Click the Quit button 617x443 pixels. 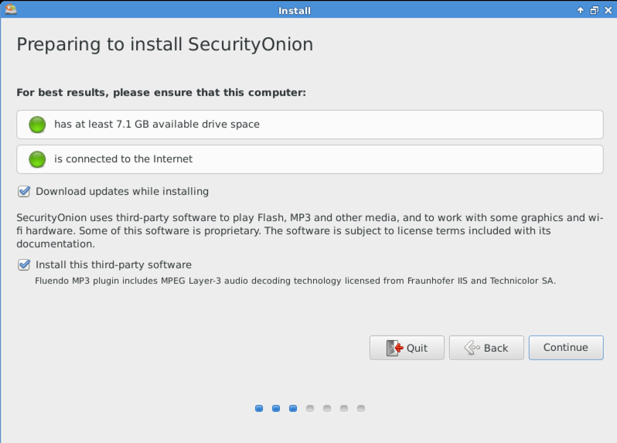coord(407,348)
